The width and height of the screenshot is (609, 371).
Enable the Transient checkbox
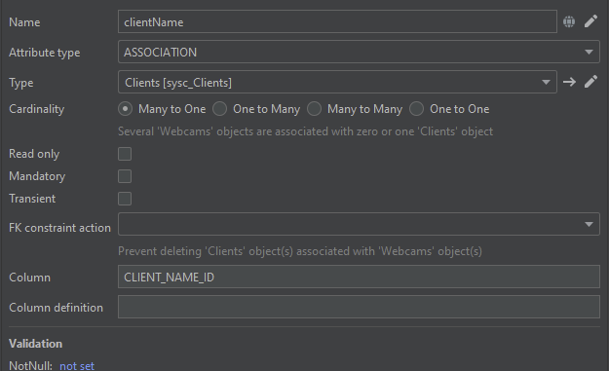coord(125,199)
